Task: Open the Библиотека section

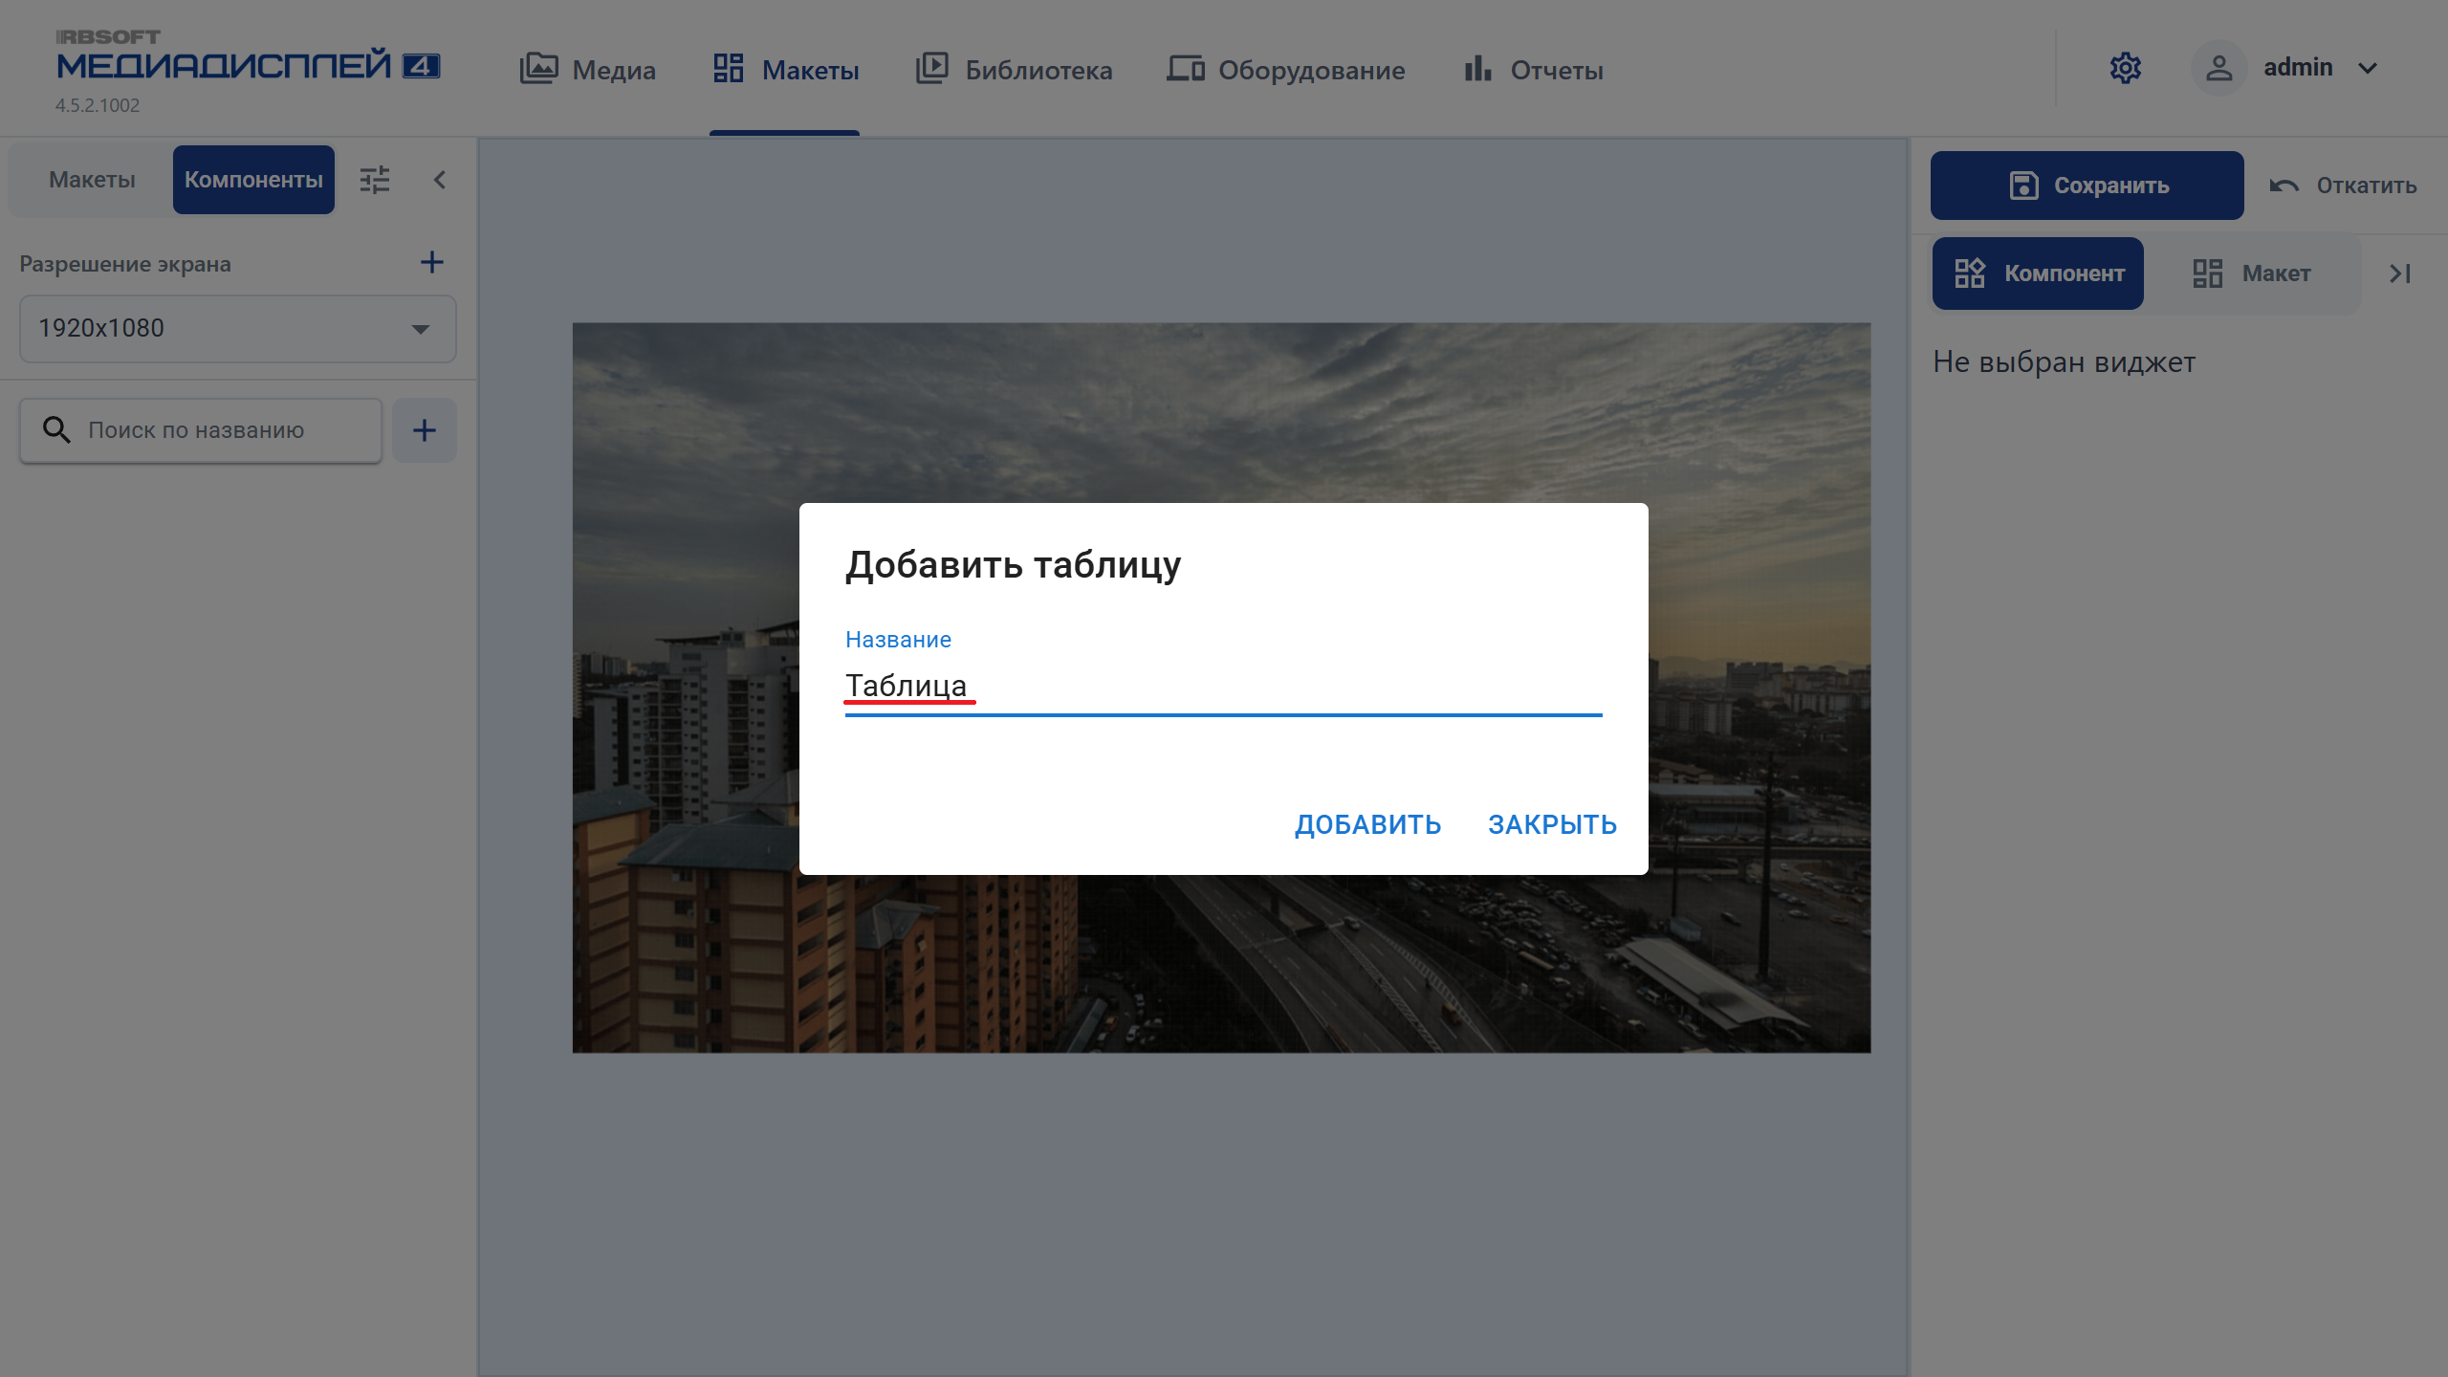Action: (1014, 69)
